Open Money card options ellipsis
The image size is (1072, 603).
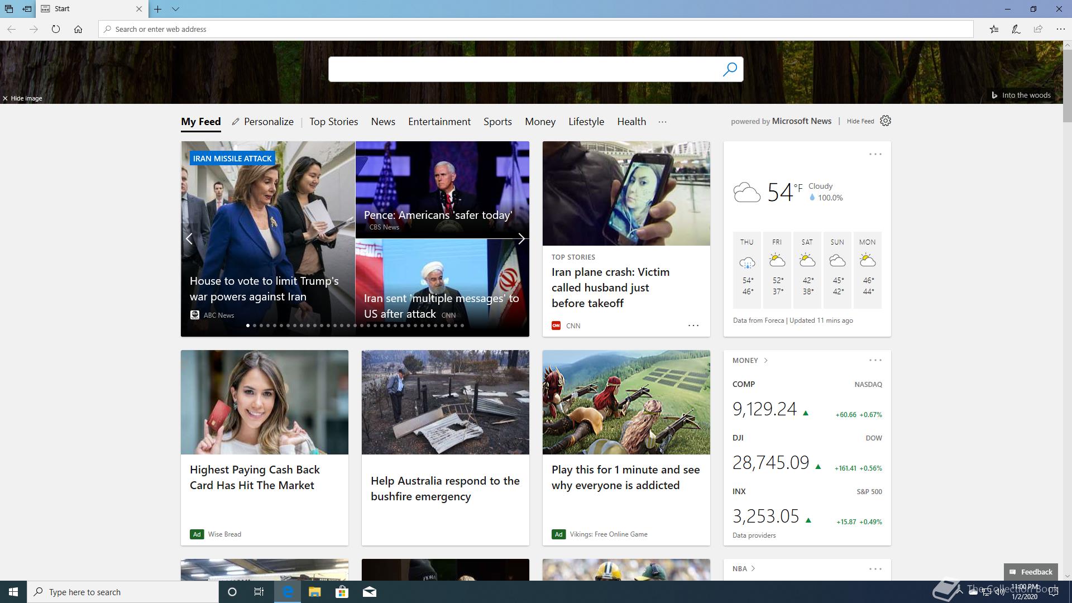pos(875,360)
